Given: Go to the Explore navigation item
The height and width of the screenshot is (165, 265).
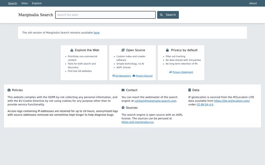Looking at the screenshot, I should 37,3.
